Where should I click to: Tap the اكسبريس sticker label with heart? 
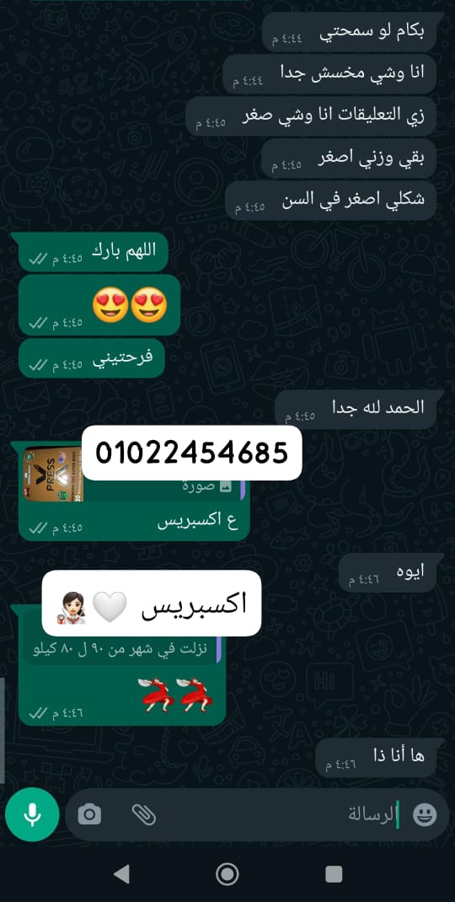tap(152, 603)
